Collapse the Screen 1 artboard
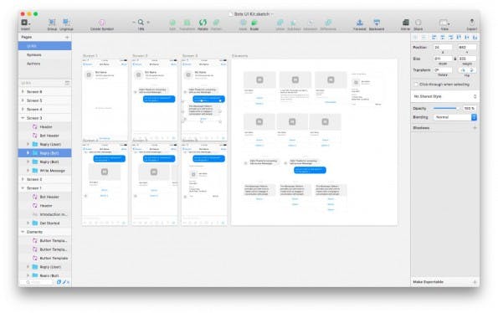This screenshot has height=313, width=498. click(x=23, y=188)
